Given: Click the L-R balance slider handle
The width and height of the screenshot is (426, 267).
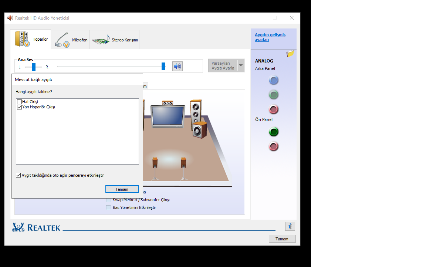Looking at the screenshot, I should pyautogui.click(x=34, y=67).
